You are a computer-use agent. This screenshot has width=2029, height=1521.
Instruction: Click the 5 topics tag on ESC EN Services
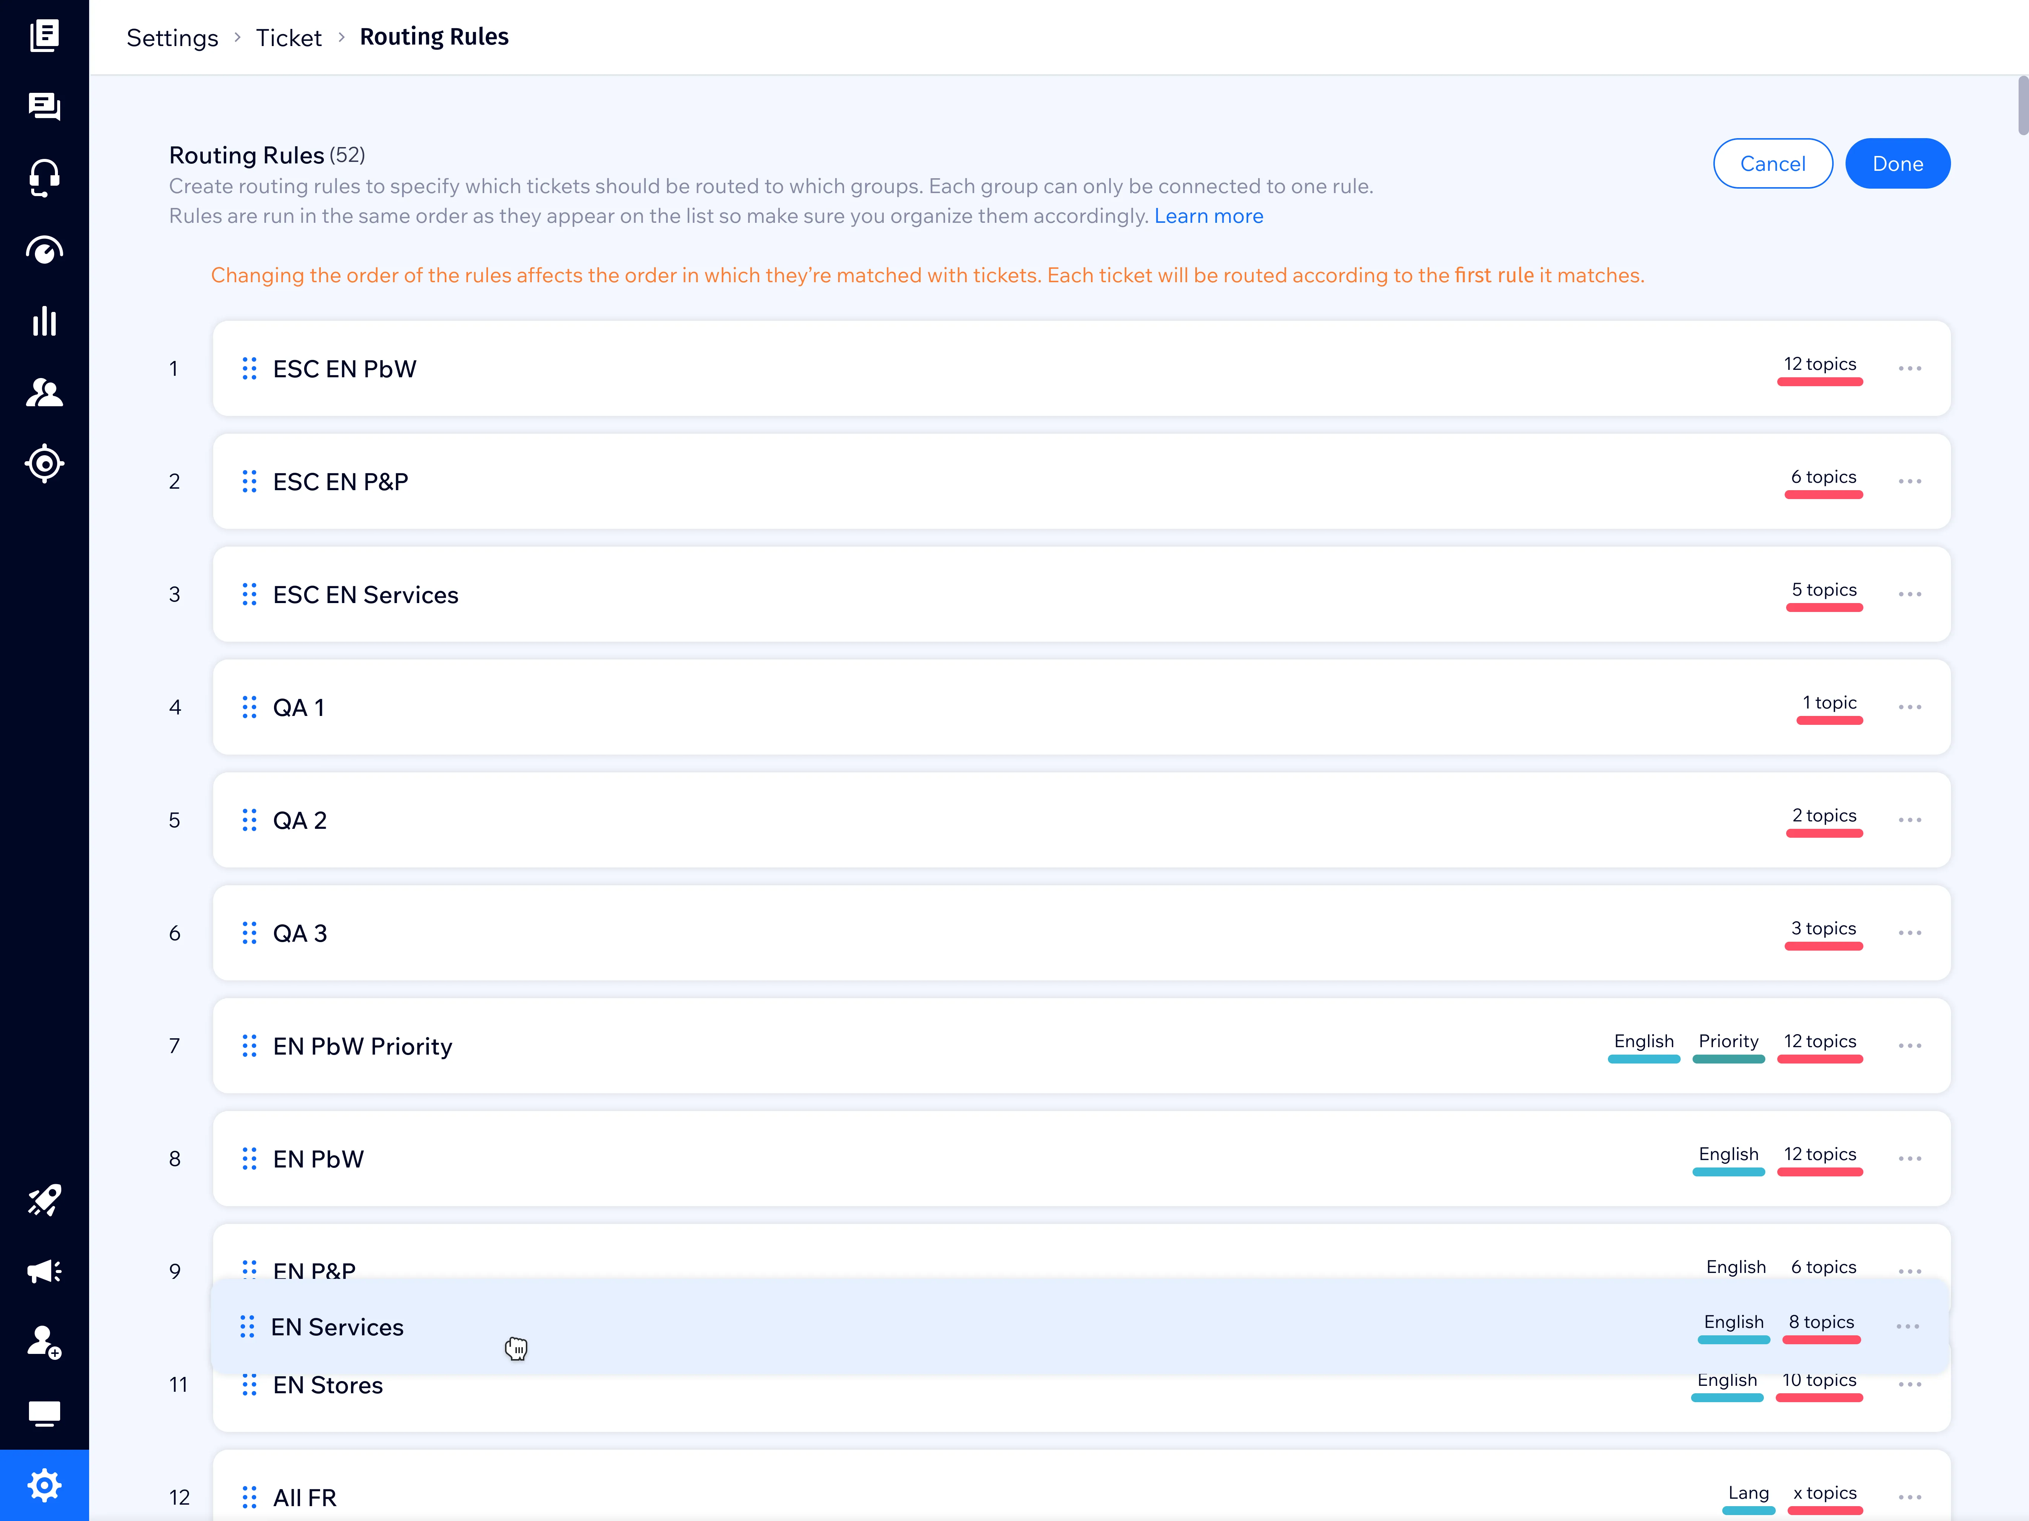pyautogui.click(x=1824, y=595)
